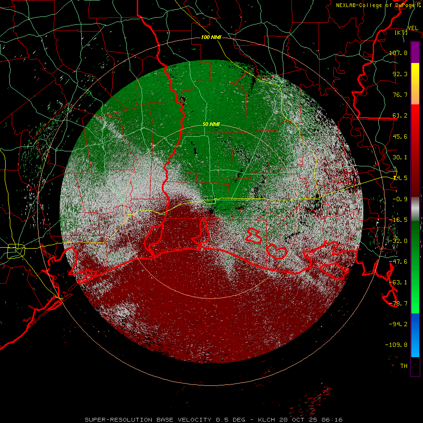Click the -0.9 legend value

(x=400, y=199)
